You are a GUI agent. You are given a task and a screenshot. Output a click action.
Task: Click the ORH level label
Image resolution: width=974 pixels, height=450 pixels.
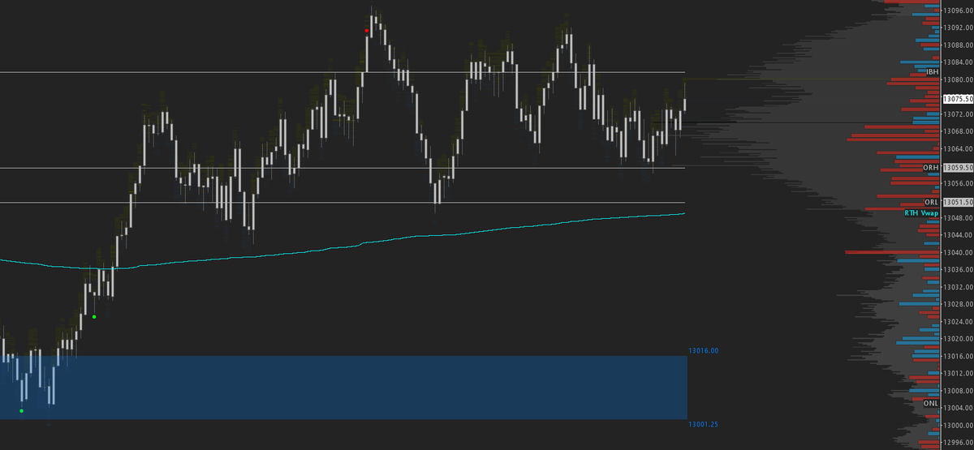pyautogui.click(x=931, y=168)
